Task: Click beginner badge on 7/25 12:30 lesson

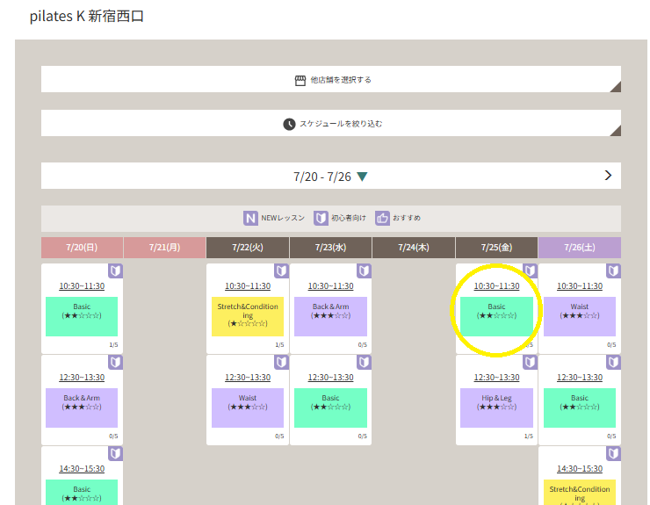Action: click(530, 362)
